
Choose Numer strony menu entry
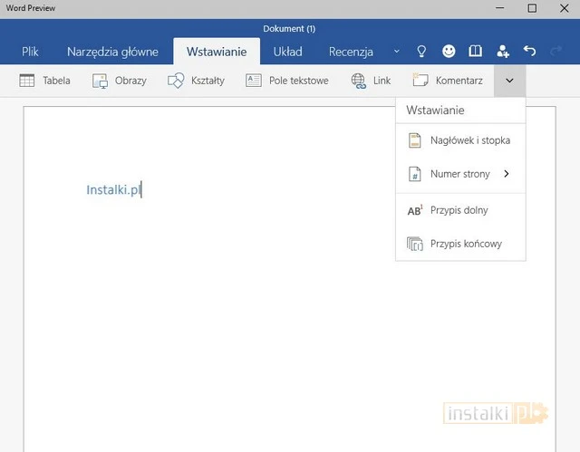(x=460, y=174)
